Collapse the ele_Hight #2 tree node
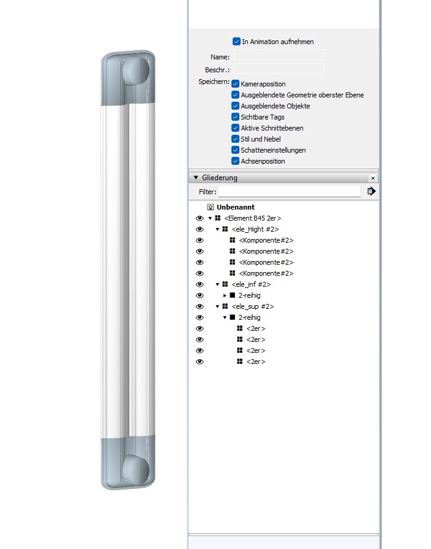Image resolution: width=431 pixels, height=549 pixels. coord(217,229)
